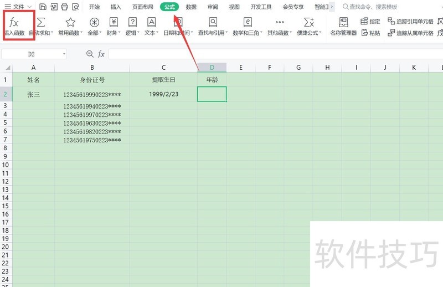The height and width of the screenshot is (287, 443).
Task: Select row 2 header
Action: tap(6, 94)
